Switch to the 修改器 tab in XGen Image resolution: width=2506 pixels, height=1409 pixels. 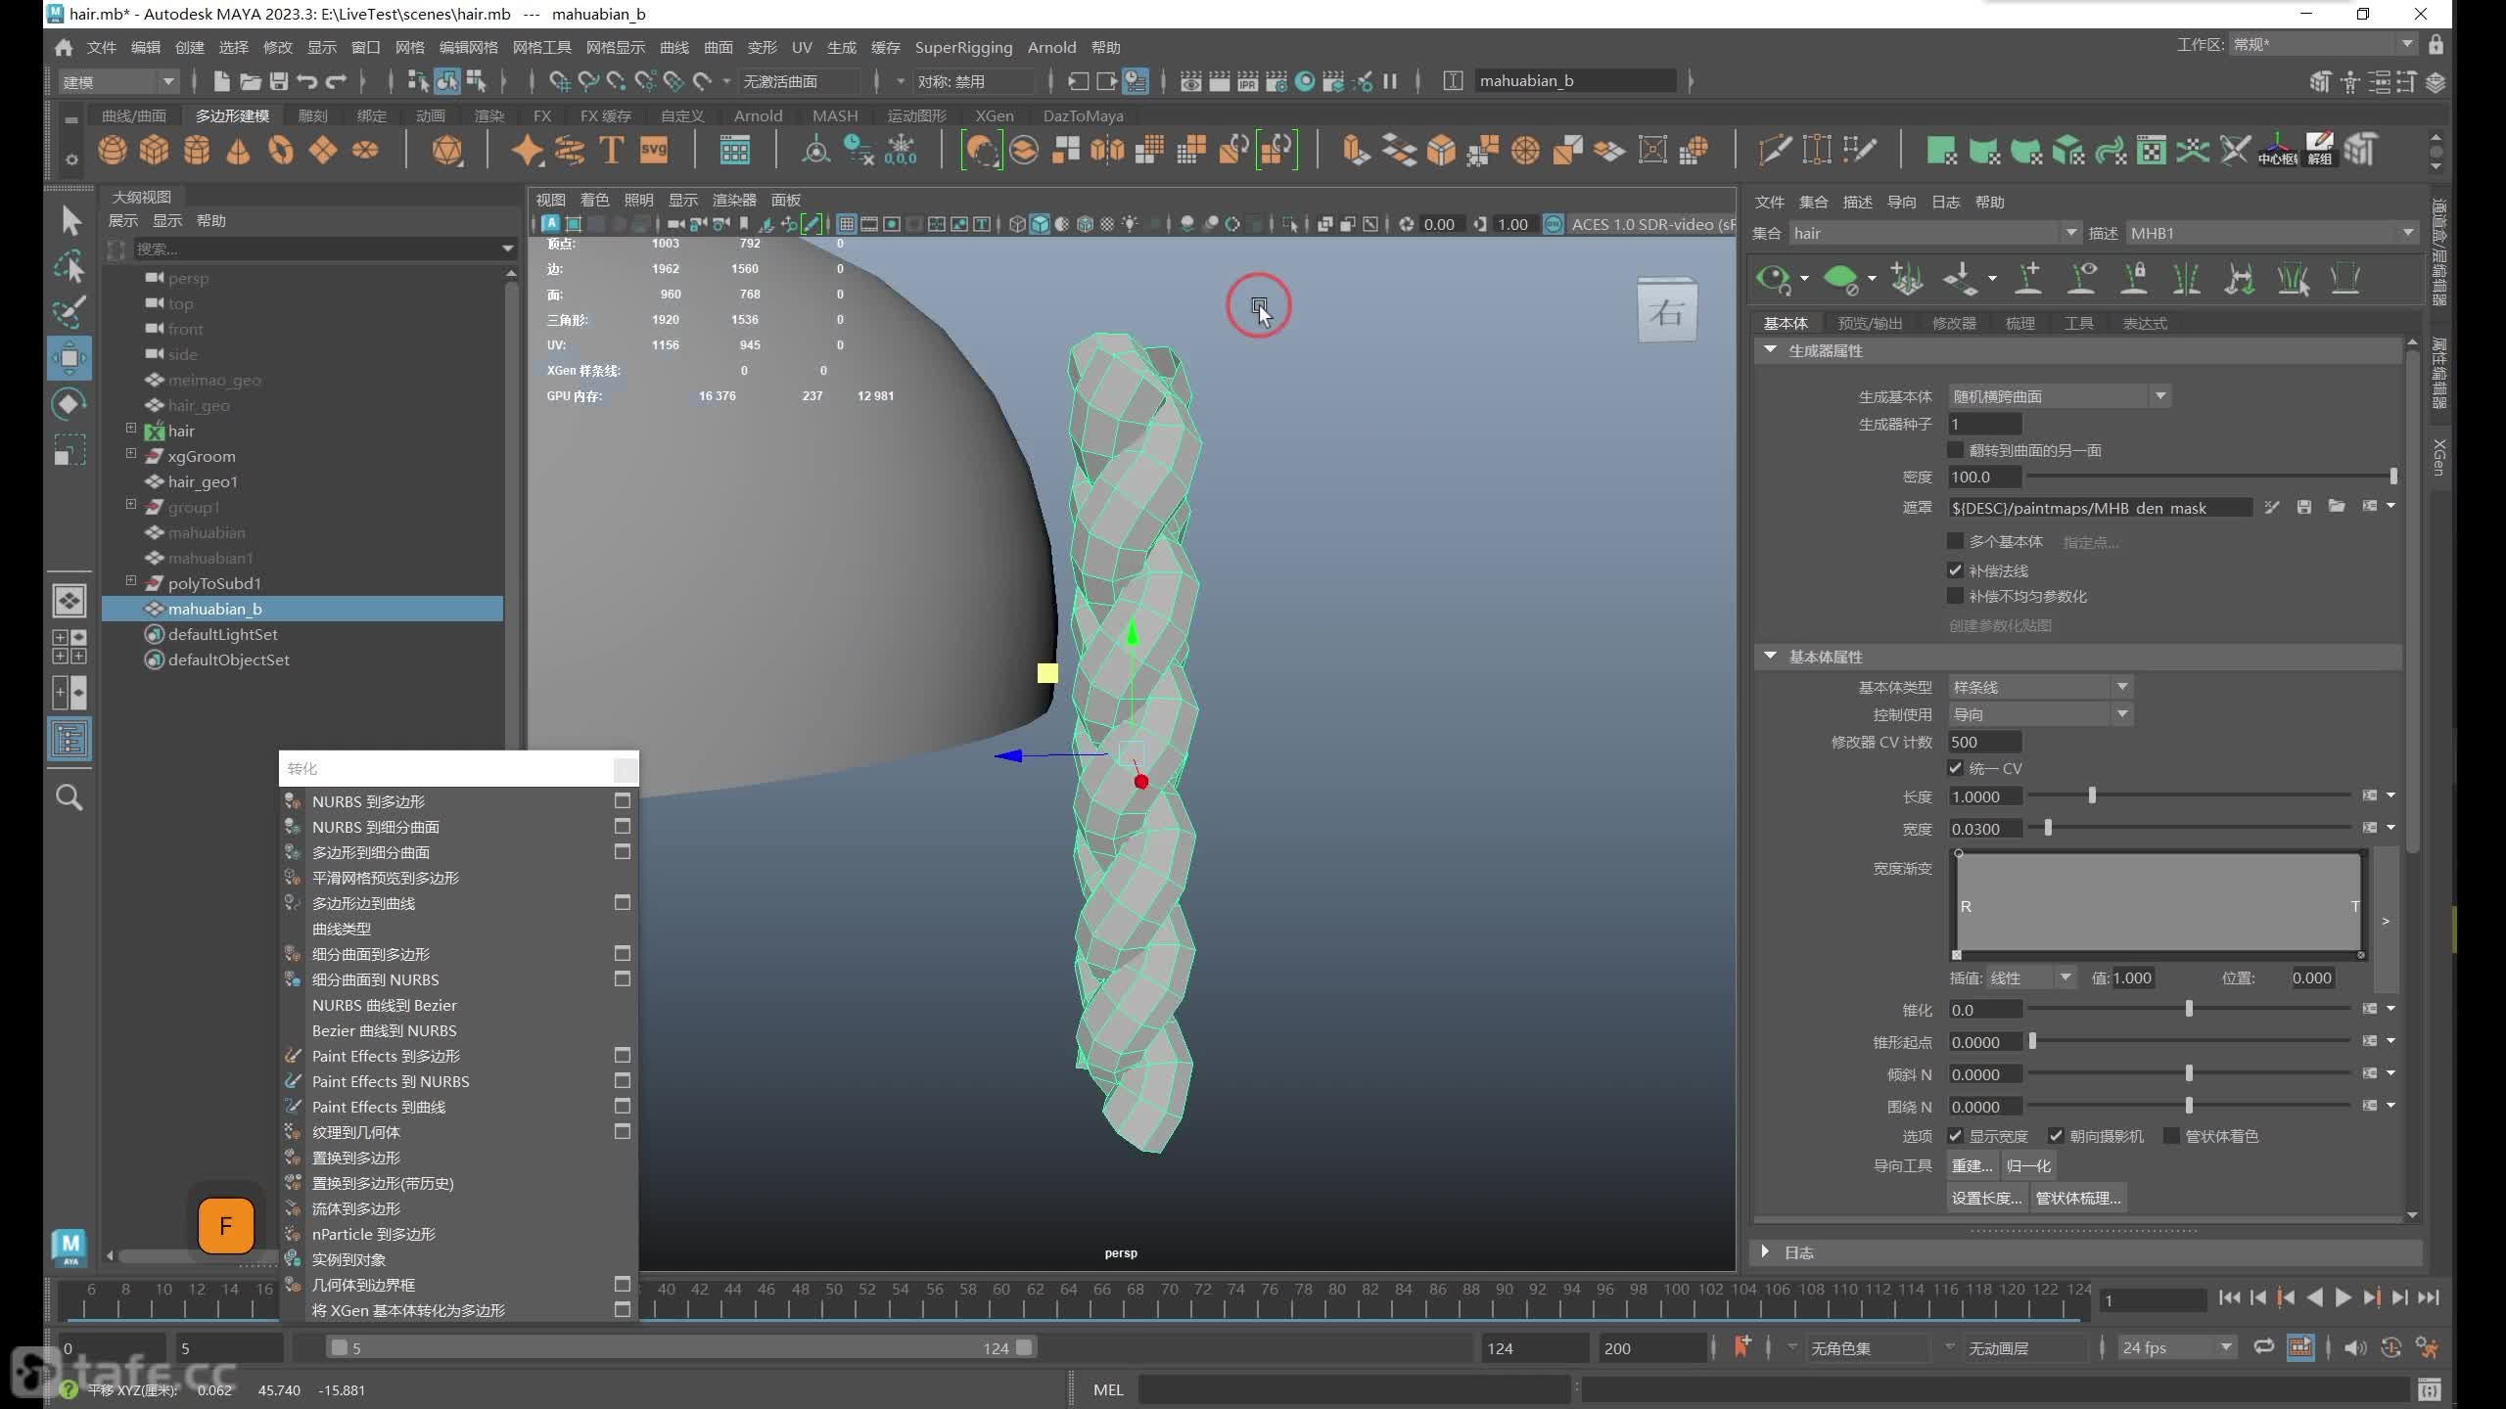click(x=1954, y=323)
